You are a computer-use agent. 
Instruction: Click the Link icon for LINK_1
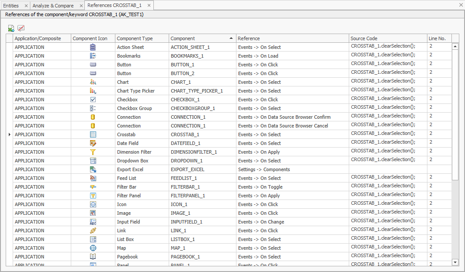pos(93,231)
